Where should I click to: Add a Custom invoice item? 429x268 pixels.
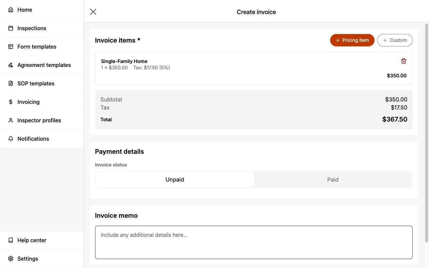tap(395, 40)
